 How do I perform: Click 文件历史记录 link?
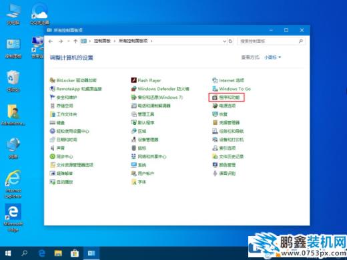point(232,156)
